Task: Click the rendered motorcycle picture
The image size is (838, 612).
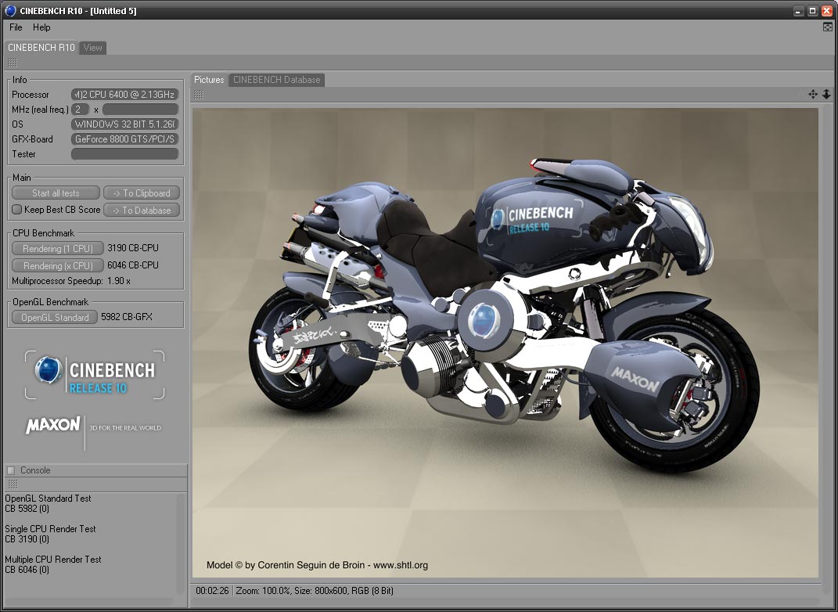Action: (x=505, y=343)
